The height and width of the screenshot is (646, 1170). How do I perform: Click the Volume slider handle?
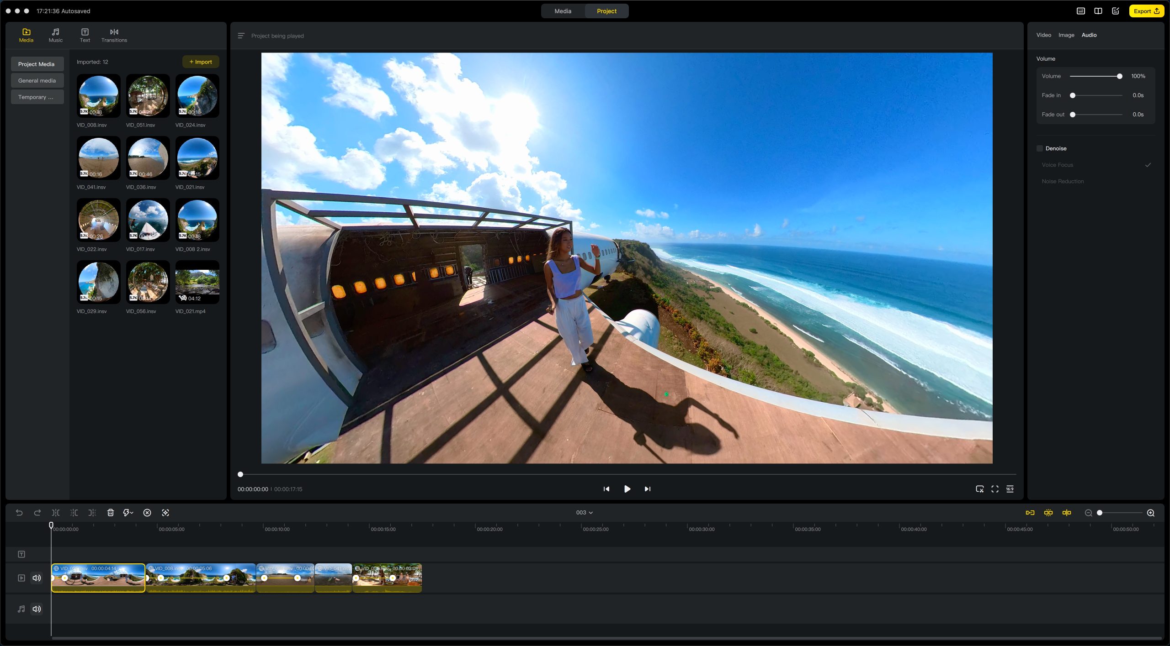tap(1119, 76)
